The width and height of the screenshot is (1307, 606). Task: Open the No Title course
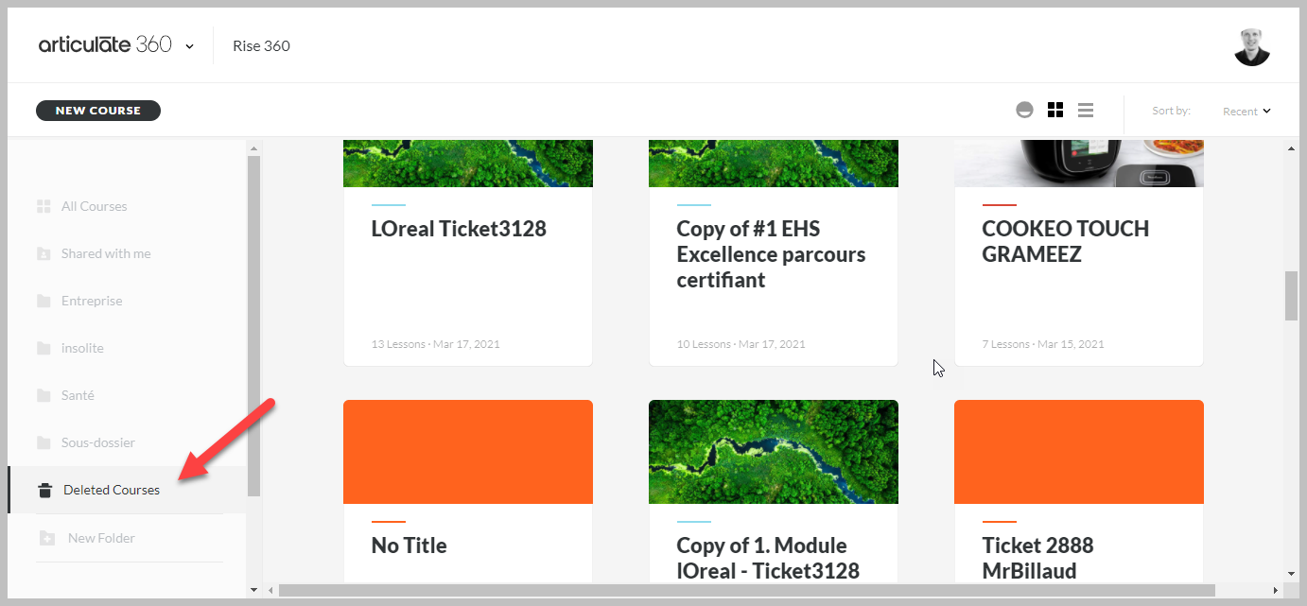click(x=409, y=545)
